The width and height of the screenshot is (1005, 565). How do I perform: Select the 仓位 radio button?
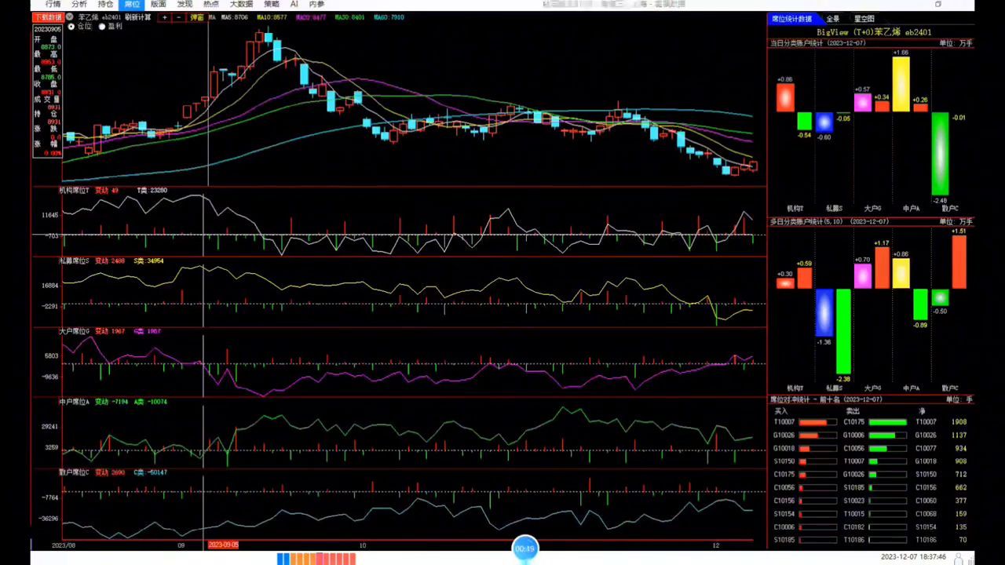click(x=71, y=27)
